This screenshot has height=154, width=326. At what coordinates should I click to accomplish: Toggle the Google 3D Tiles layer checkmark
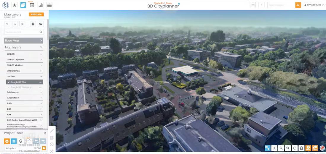coord(8,82)
